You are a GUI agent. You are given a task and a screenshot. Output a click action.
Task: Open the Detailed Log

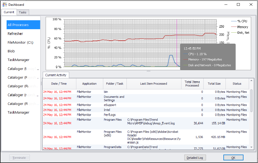tap(195, 158)
